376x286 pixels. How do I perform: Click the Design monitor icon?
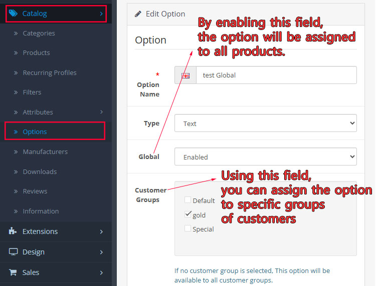pyautogui.click(x=14, y=252)
